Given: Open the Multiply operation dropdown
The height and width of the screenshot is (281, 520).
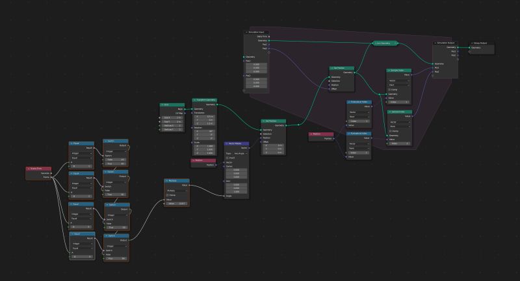Looking at the screenshot, I should pos(177,191).
